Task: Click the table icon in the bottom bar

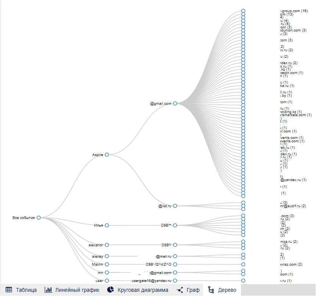Action: (x=9, y=290)
